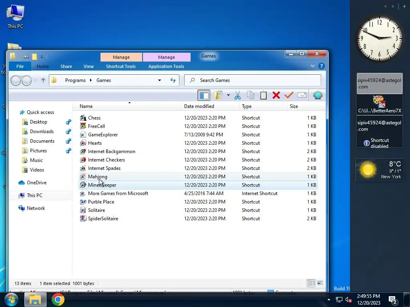Switch to the View ribbon tab
Image resolution: width=410 pixels, height=307 pixels.
pos(88,66)
